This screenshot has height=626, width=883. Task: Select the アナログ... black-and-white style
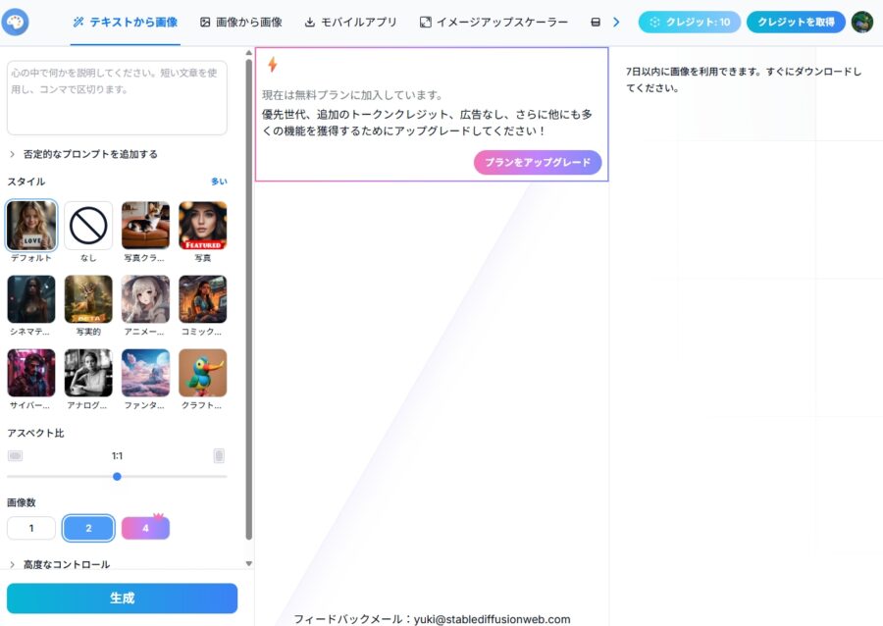click(x=88, y=373)
